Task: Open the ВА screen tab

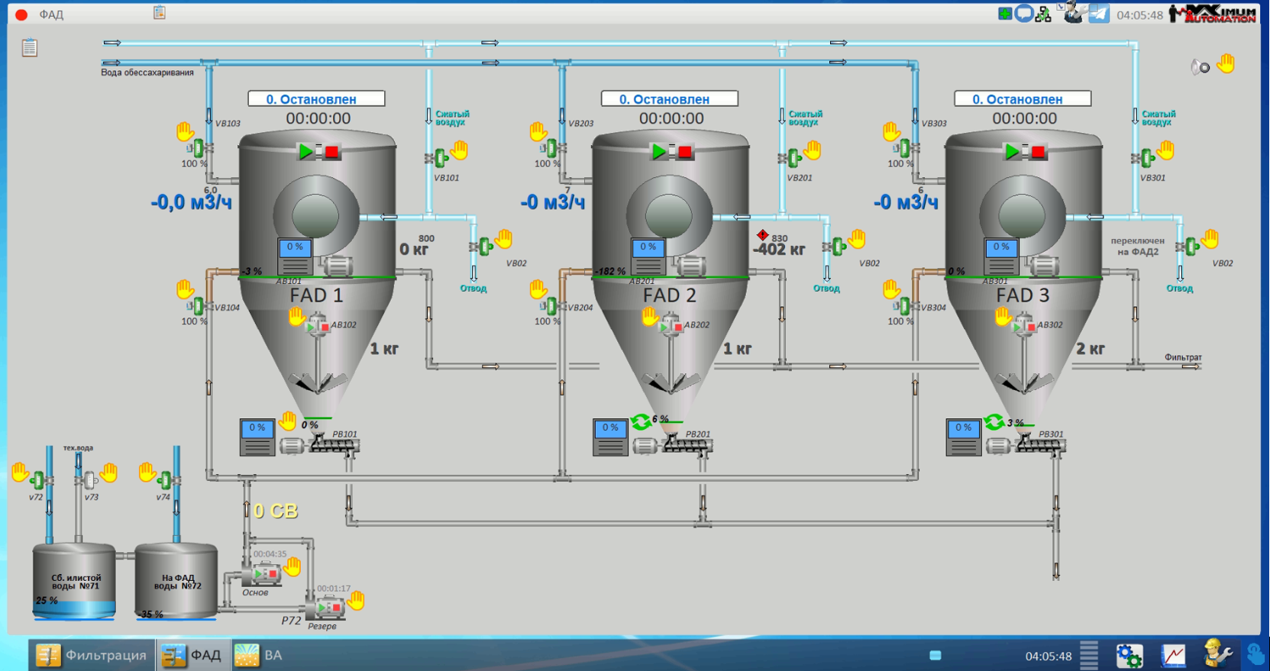Action: coord(260,655)
